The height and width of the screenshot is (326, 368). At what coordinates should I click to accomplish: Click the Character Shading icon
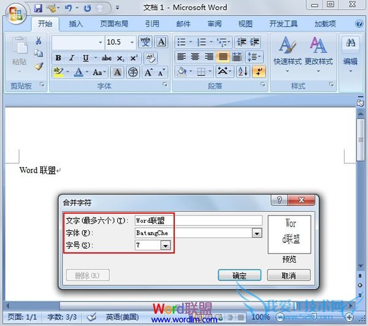click(x=117, y=72)
